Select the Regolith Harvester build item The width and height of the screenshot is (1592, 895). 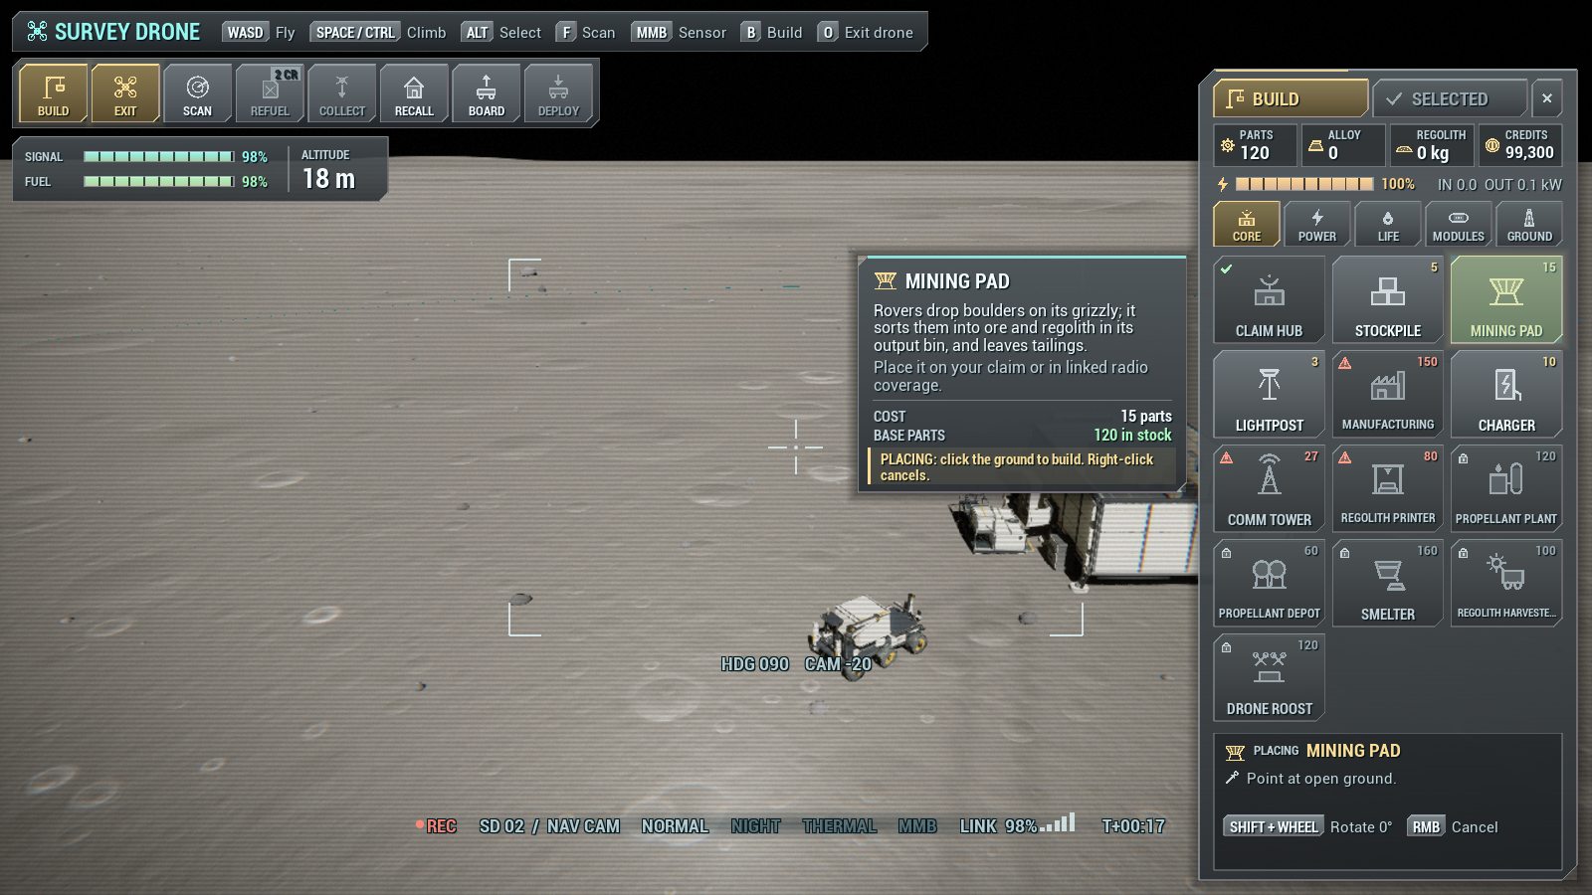pos(1505,583)
